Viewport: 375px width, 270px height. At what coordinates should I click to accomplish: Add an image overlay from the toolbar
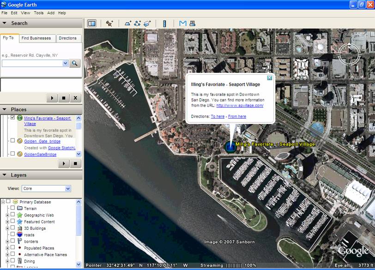click(147, 24)
